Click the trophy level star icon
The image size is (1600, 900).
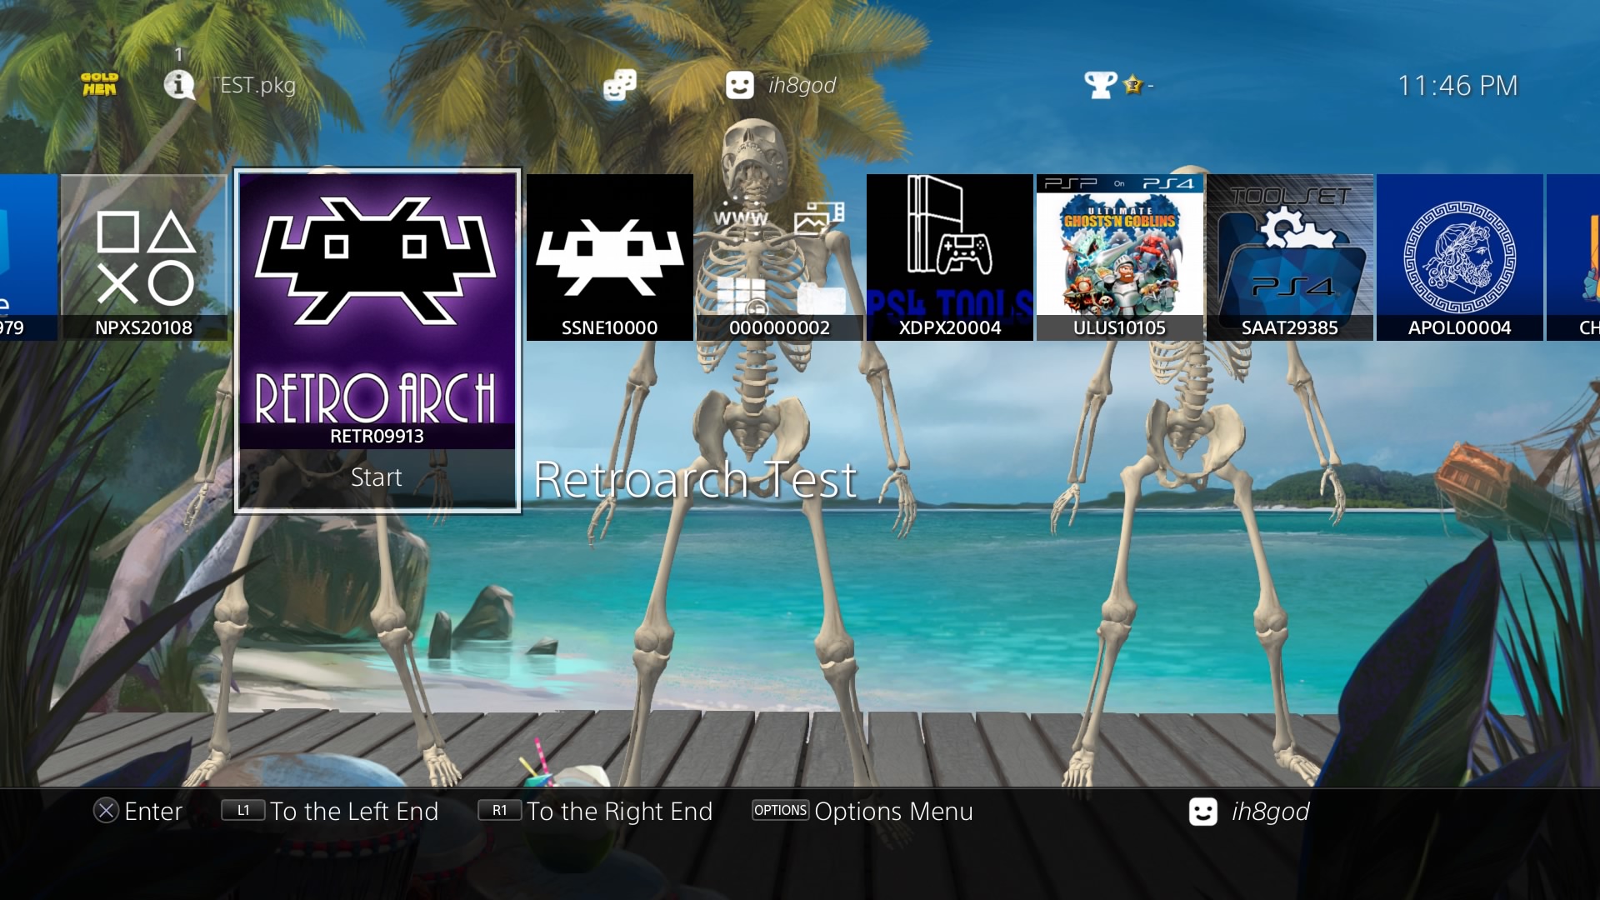[x=1132, y=85]
